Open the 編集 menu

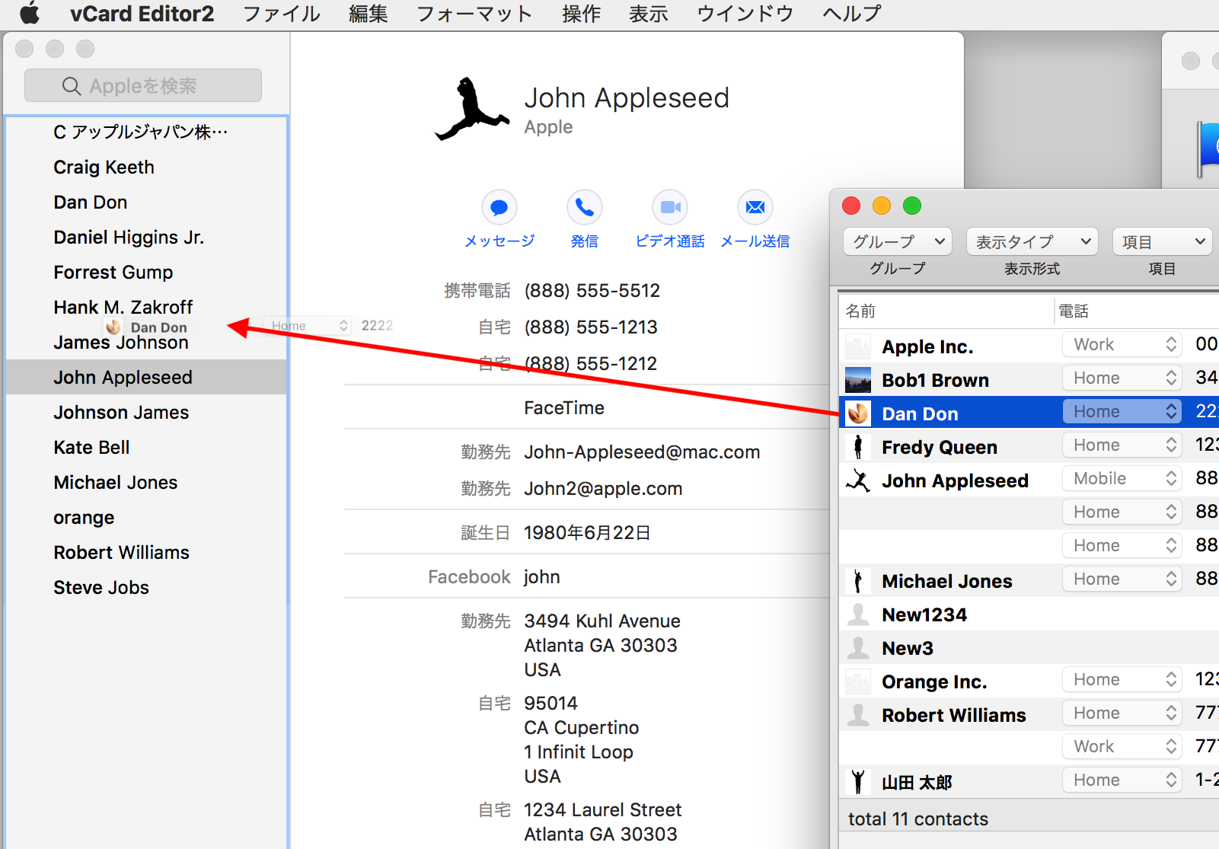tap(369, 14)
